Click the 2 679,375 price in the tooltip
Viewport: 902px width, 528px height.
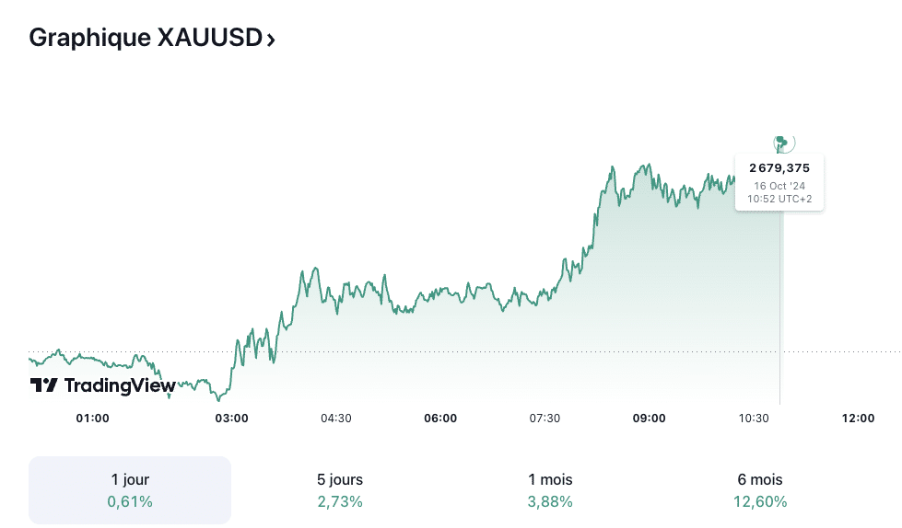[779, 167]
